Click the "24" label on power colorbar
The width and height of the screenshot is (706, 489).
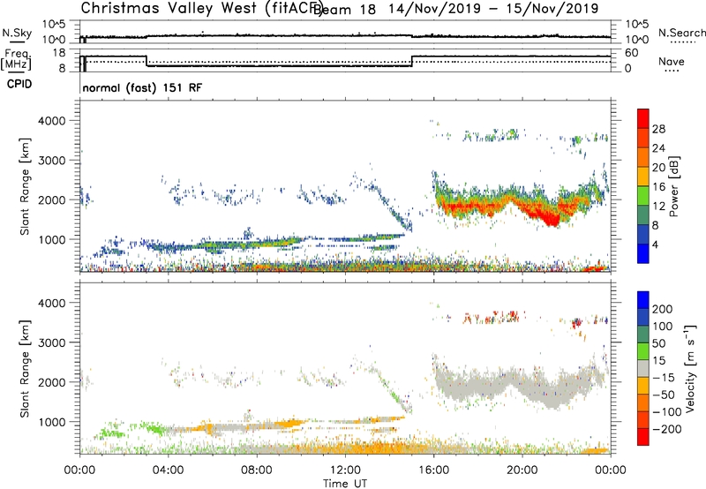pos(658,148)
